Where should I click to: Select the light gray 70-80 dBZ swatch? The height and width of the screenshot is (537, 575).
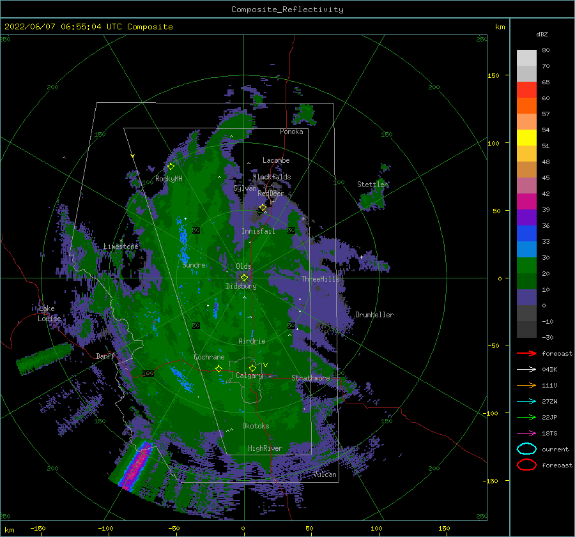pyautogui.click(x=526, y=58)
